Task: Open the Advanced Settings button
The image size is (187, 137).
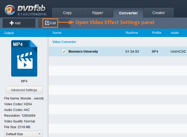Action: coord(24,90)
